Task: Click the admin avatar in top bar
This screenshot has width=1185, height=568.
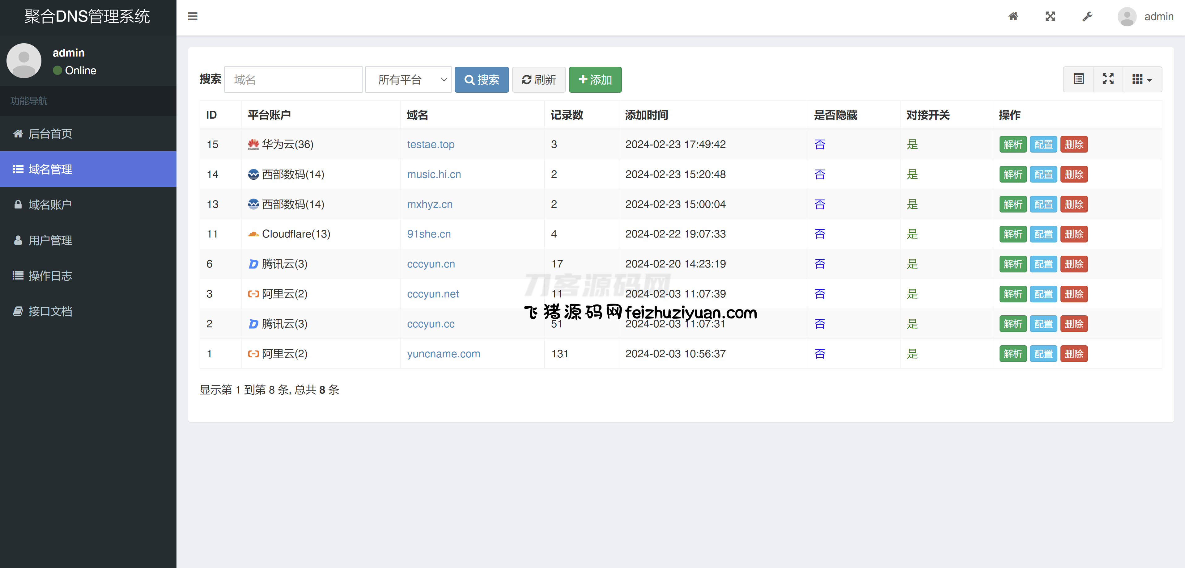Action: [1127, 17]
